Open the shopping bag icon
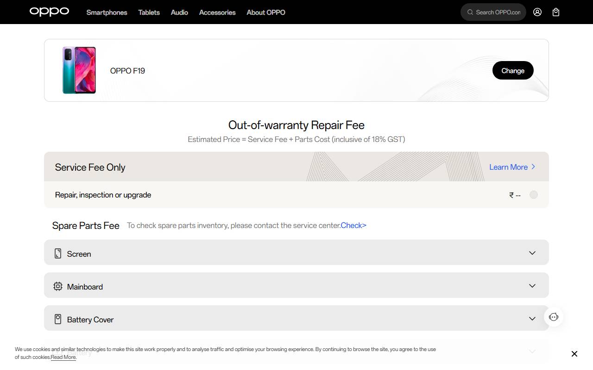This screenshot has height=370, width=593. [x=556, y=12]
